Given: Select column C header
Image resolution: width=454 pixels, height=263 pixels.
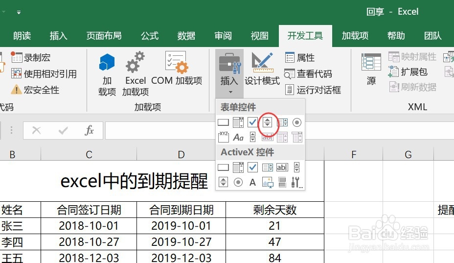Looking at the screenshot, I should pyautogui.click(x=89, y=154).
